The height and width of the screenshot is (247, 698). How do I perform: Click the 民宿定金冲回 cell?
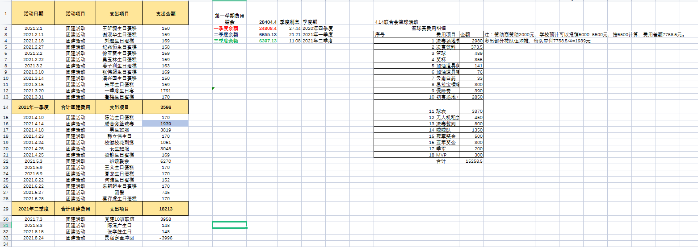pyautogui.click(x=119, y=238)
